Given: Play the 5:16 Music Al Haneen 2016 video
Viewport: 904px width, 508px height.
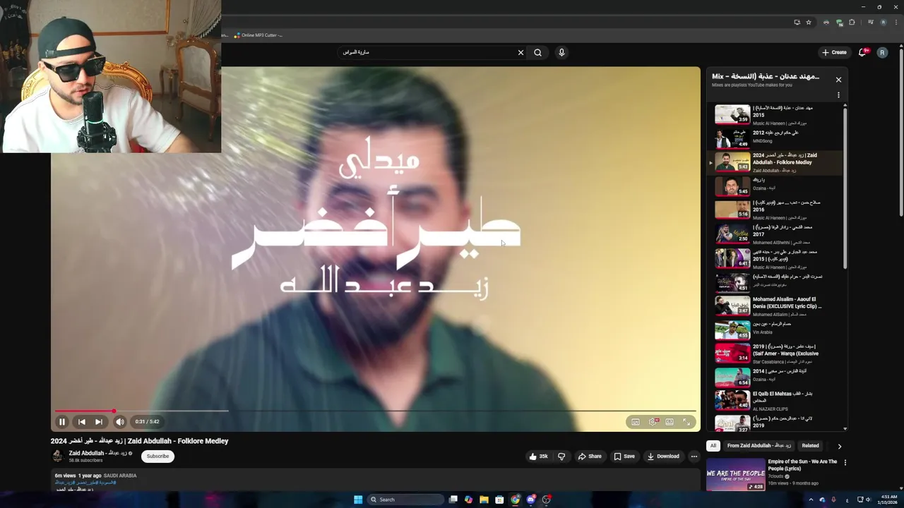Looking at the screenshot, I should (775, 210).
